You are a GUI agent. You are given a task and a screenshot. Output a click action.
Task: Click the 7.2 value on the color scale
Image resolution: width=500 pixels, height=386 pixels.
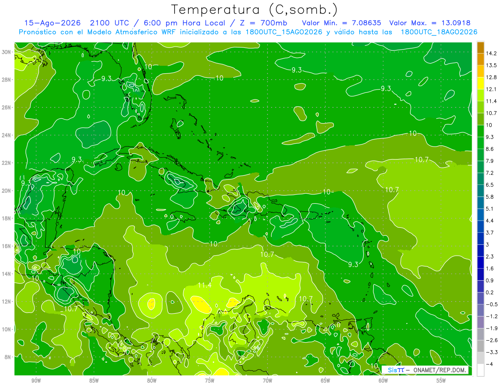(x=490, y=173)
